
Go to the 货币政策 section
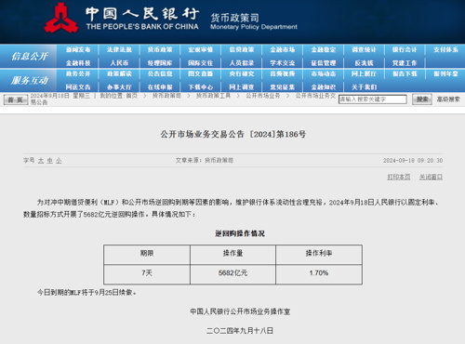pyautogui.click(x=160, y=49)
